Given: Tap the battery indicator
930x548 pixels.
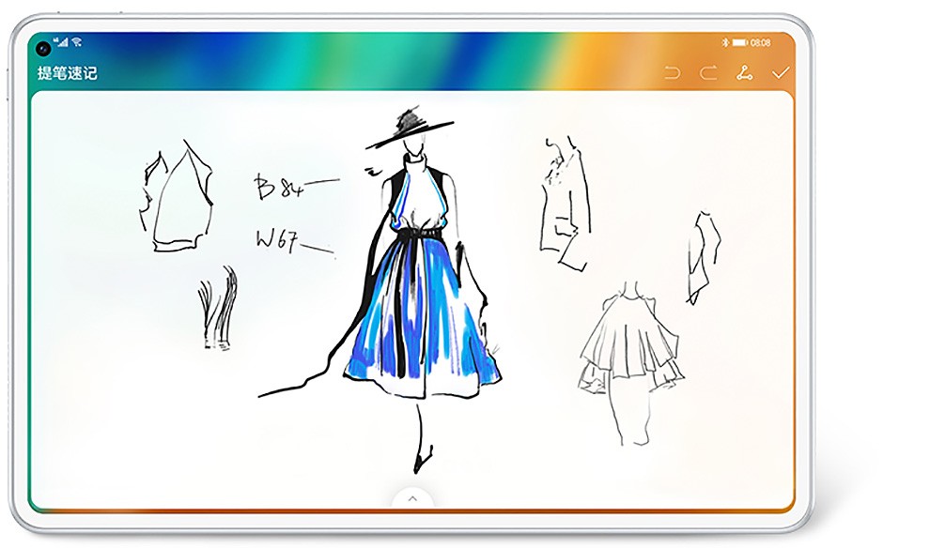Looking at the screenshot, I should click(739, 43).
